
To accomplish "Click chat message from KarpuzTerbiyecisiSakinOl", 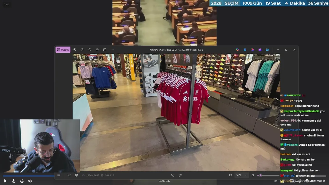I will tap(303, 113).
